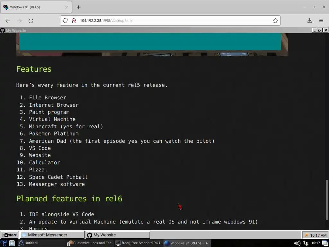This screenshot has width=329, height=247.
Task: Click the page vertical scrollbar thumb
Action: click(x=327, y=200)
